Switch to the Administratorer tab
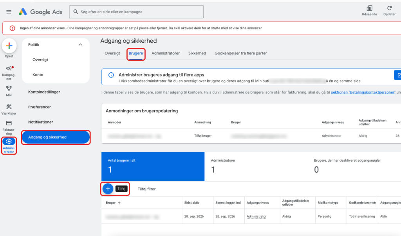The image size is (401, 236). point(166,53)
